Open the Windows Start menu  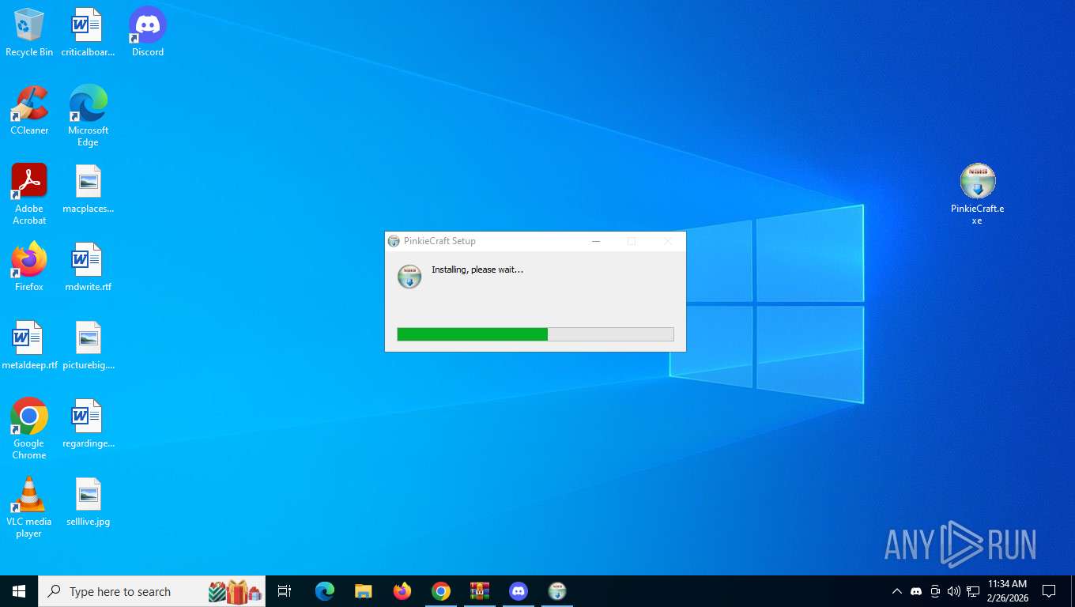tap(19, 591)
